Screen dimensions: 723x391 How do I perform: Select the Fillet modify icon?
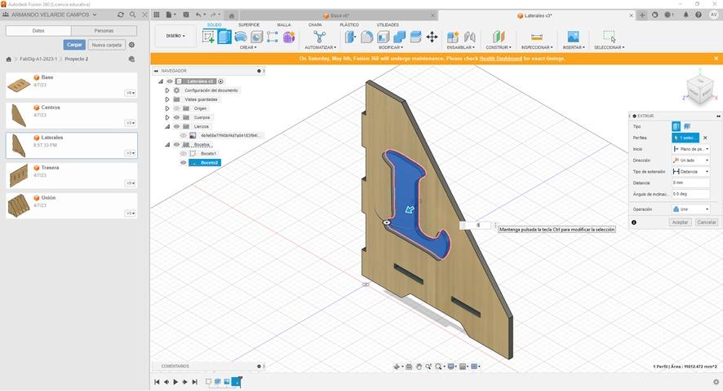367,37
